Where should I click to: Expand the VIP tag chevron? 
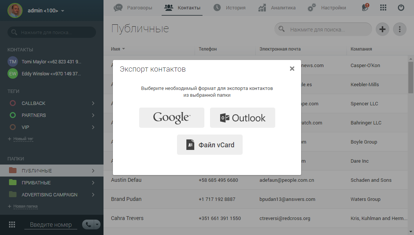(93, 127)
